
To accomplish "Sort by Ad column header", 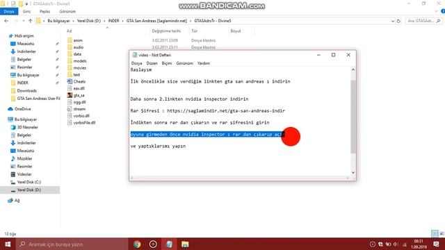I will [70, 31].
